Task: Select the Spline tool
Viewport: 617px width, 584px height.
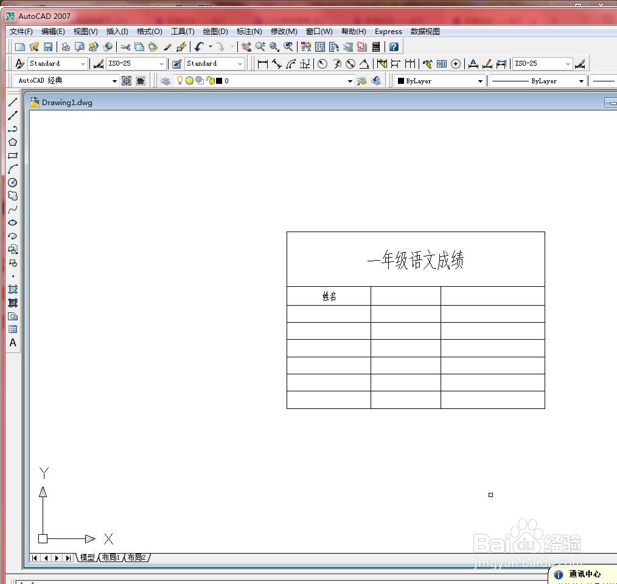Action: (13, 209)
